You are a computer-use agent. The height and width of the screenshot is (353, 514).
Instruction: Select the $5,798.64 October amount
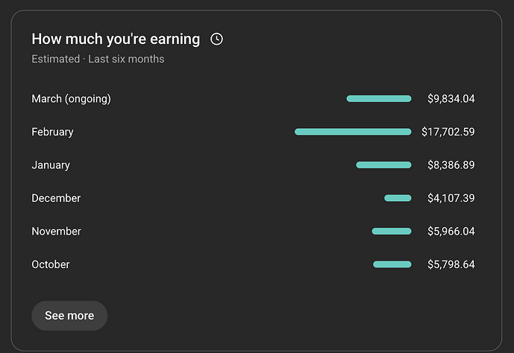click(451, 264)
